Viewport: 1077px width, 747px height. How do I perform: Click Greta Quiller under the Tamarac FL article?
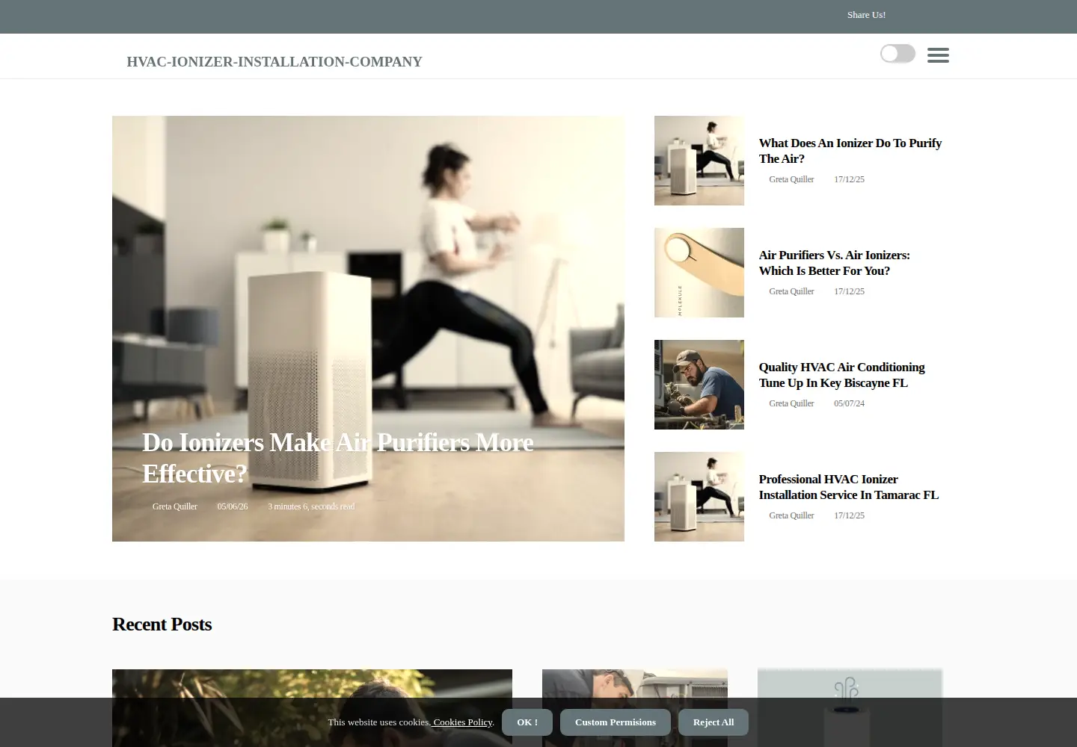tap(791, 515)
